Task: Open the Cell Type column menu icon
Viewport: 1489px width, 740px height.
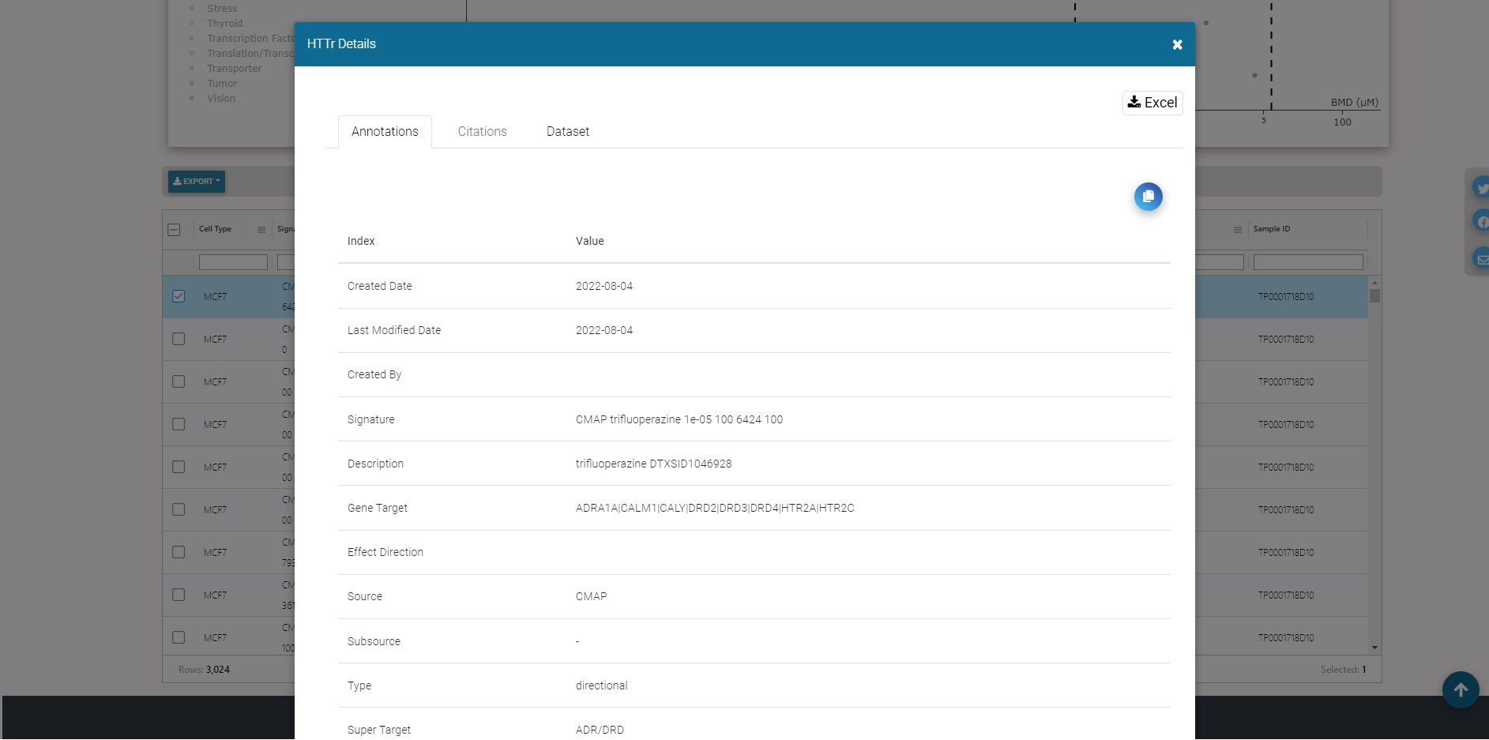Action: 261,229
